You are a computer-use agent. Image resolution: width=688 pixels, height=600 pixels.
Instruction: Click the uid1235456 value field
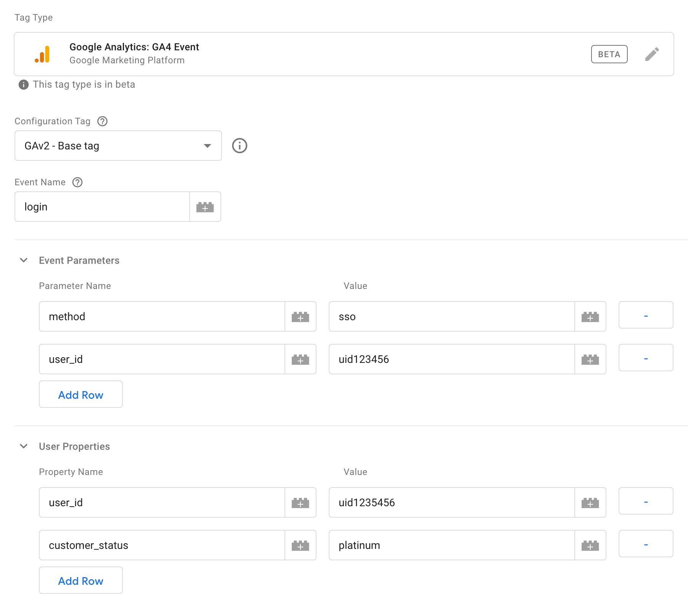pos(452,502)
